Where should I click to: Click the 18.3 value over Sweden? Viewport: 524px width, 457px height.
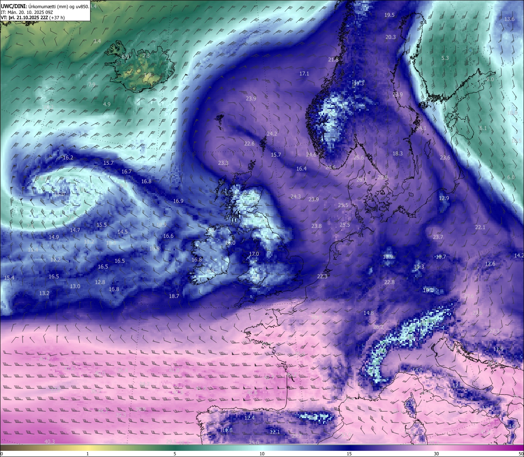tap(398, 153)
